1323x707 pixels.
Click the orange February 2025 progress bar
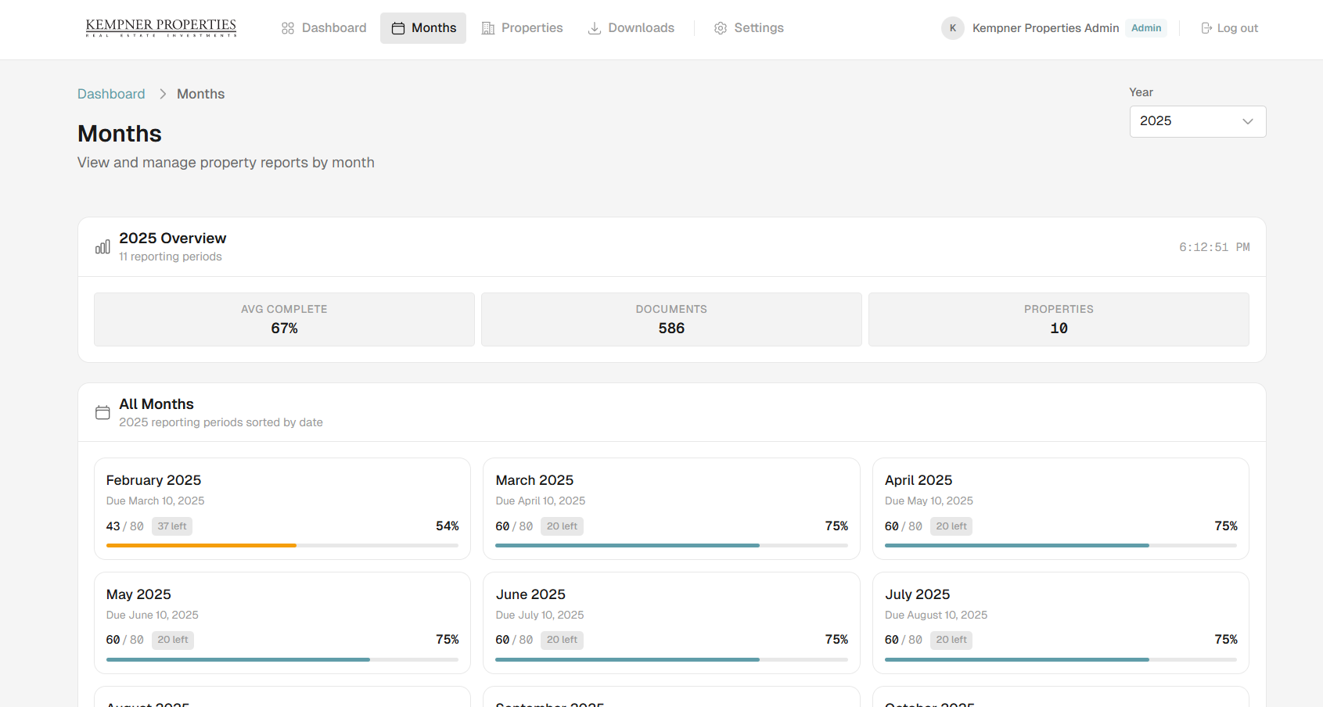tap(202, 545)
